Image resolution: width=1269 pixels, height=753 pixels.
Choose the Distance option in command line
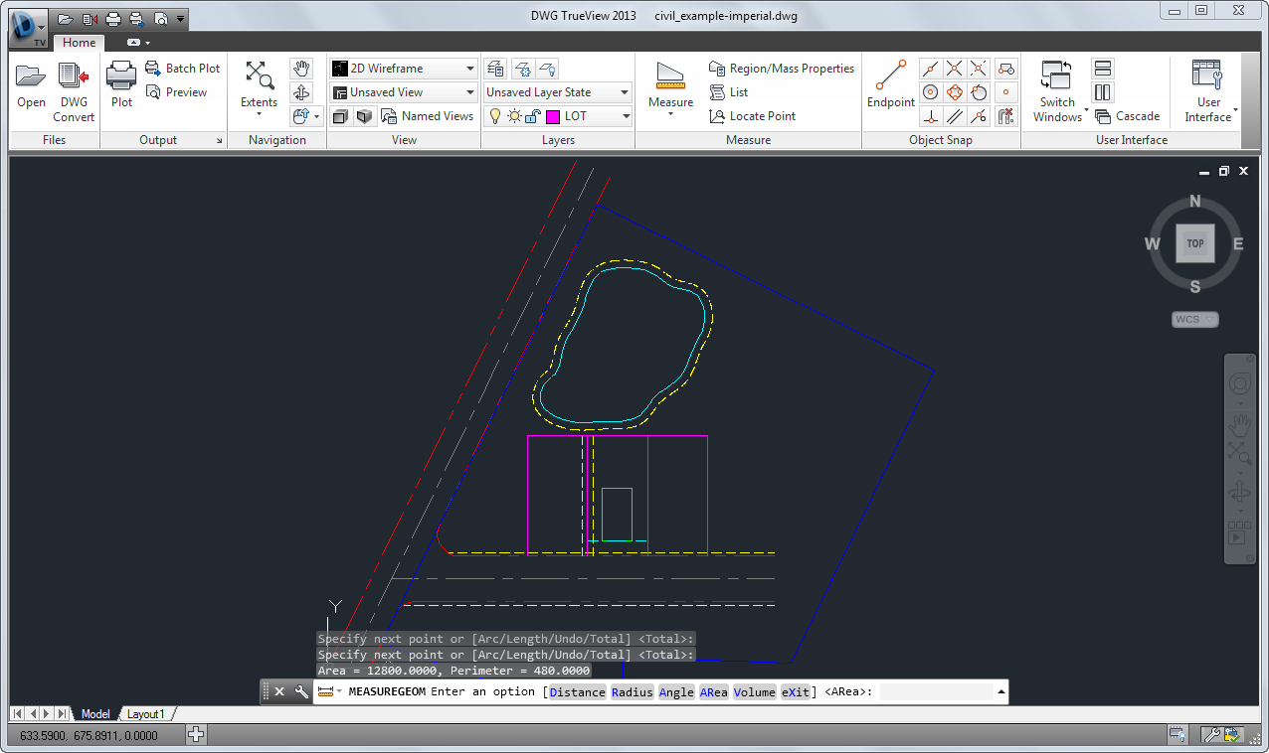coord(577,692)
